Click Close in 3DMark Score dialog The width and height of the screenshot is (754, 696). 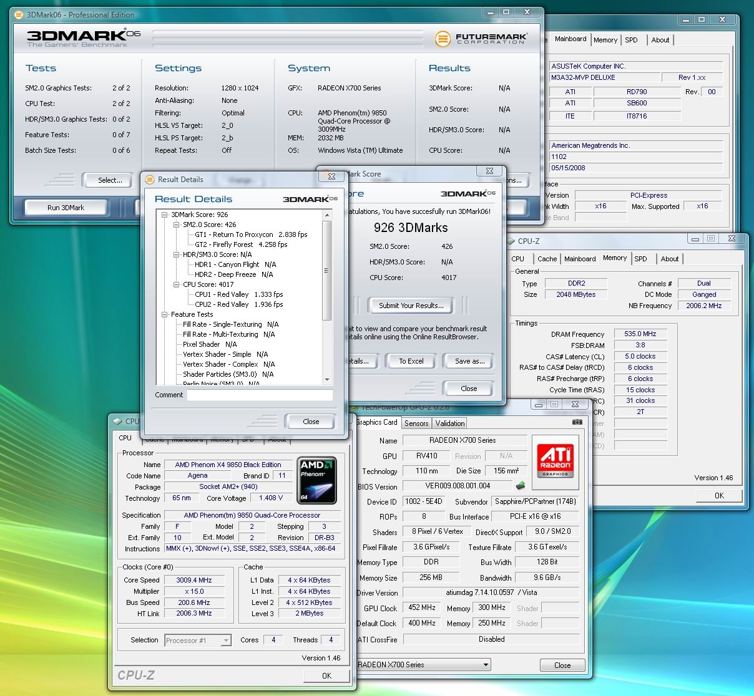(469, 389)
